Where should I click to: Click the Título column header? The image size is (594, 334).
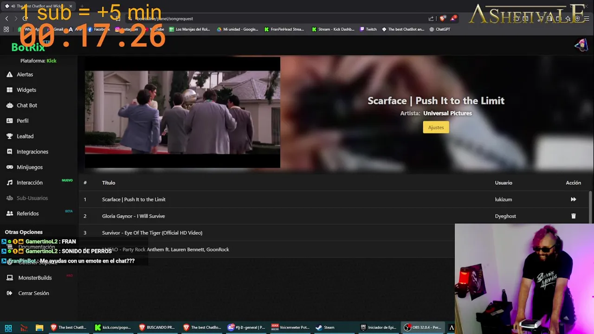pyautogui.click(x=109, y=183)
